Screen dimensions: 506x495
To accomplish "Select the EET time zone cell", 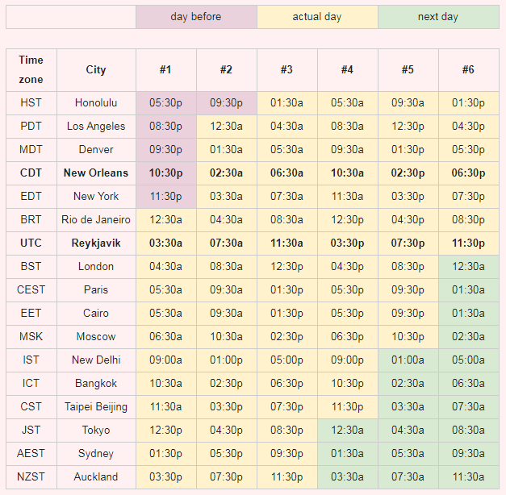I will pos(31,314).
